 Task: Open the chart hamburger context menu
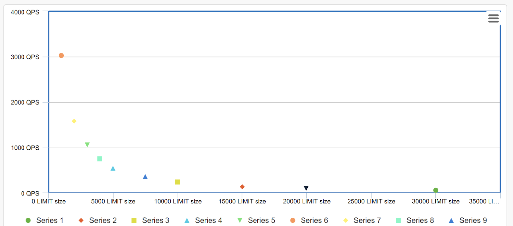click(x=493, y=18)
